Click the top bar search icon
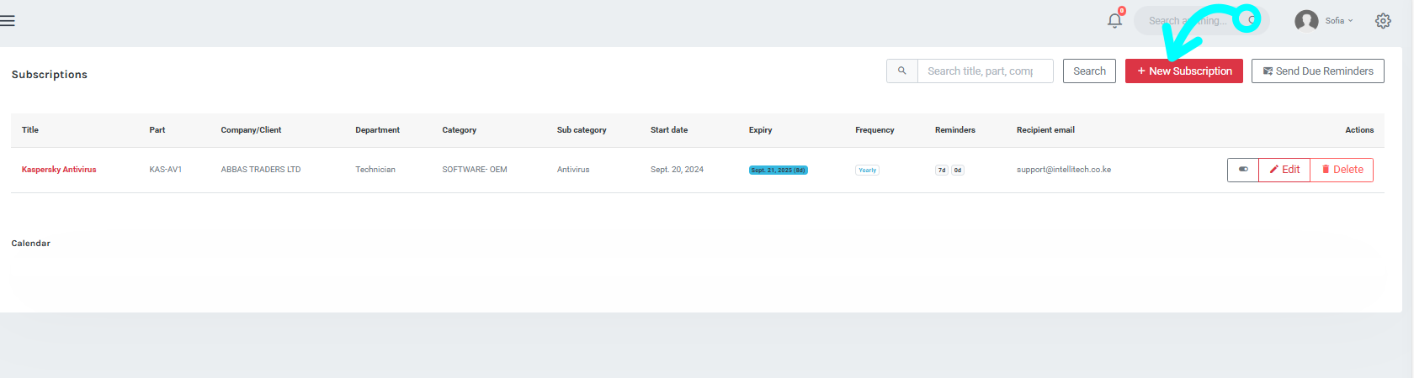 1252,20
